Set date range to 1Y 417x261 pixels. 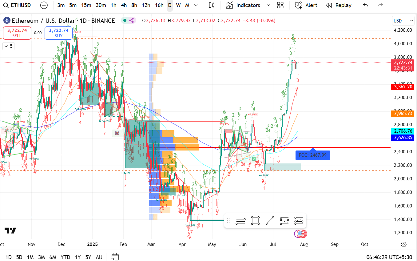click(77, 257)
